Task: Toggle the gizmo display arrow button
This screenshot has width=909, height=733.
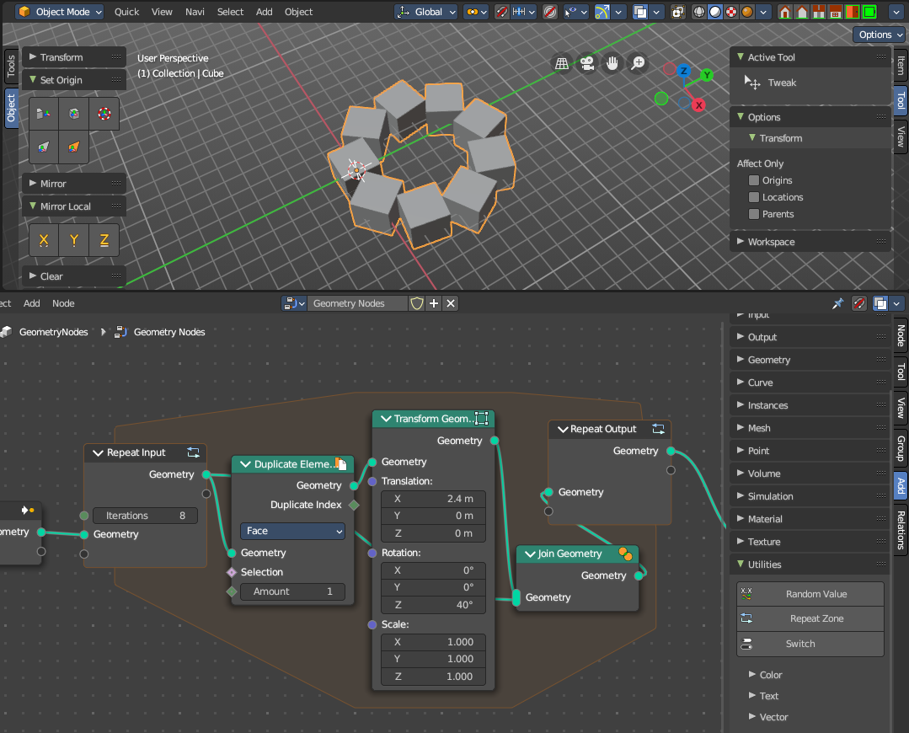Action: [x=602, y=12]
